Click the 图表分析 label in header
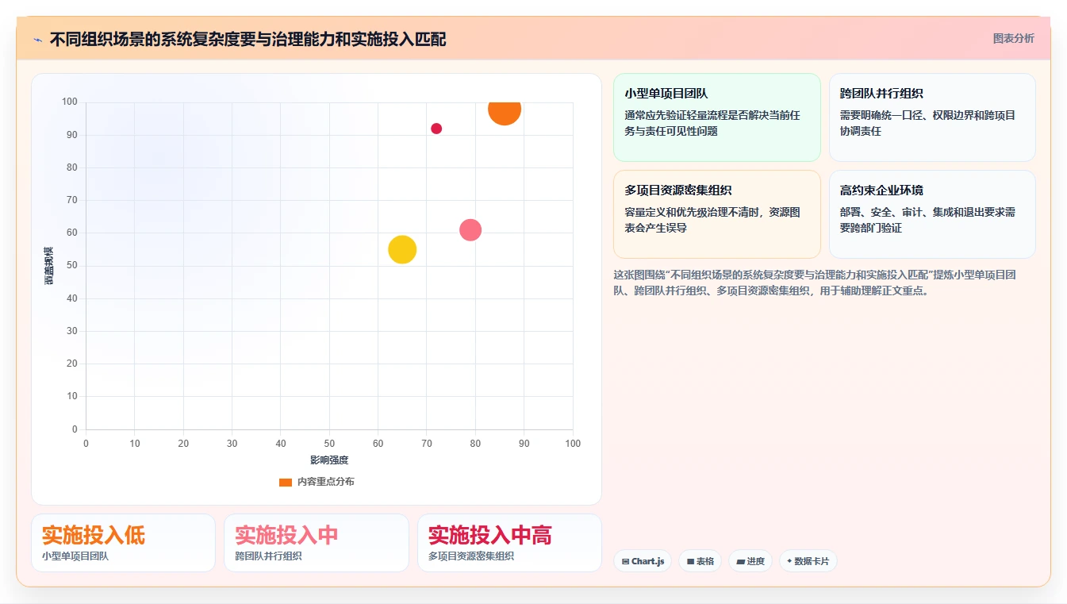The image size is (1067, 604). coord(1013,38)
